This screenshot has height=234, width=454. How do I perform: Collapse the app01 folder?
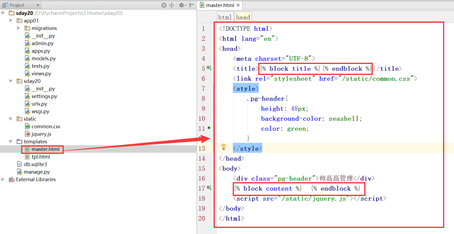(11, 21)
